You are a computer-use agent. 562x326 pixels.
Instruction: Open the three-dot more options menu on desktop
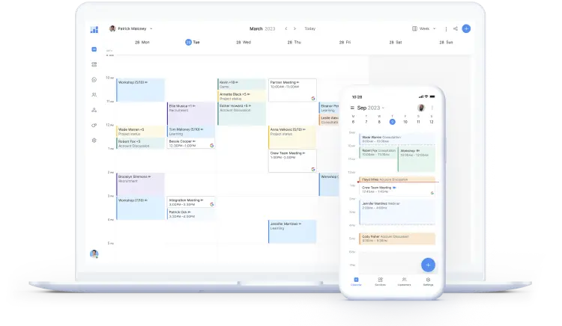point(444,29)
